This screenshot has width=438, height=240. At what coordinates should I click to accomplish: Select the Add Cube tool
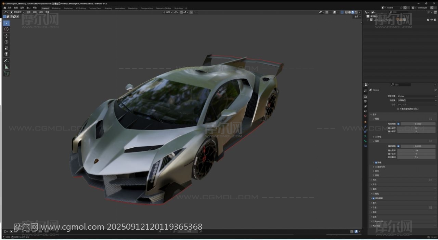tap(6, 74)
